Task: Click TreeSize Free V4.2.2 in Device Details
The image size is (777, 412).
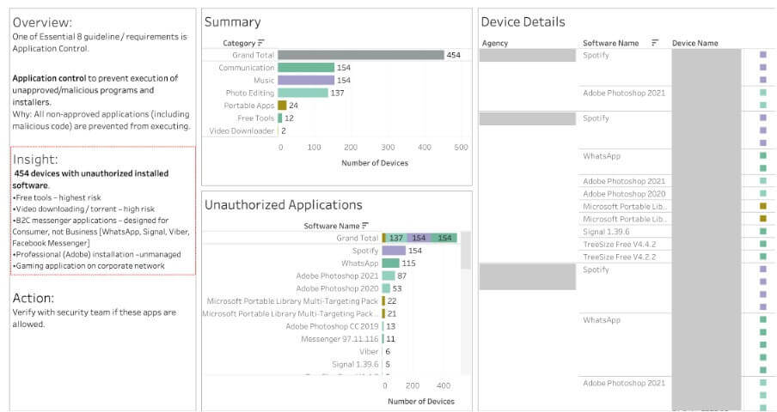Action: point(620,257)
